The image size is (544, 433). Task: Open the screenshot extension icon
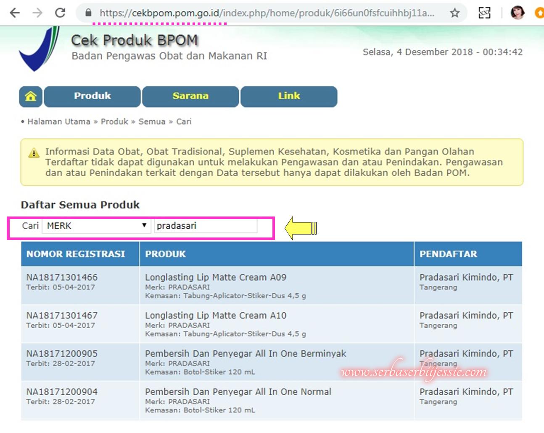tap(484, 13)
